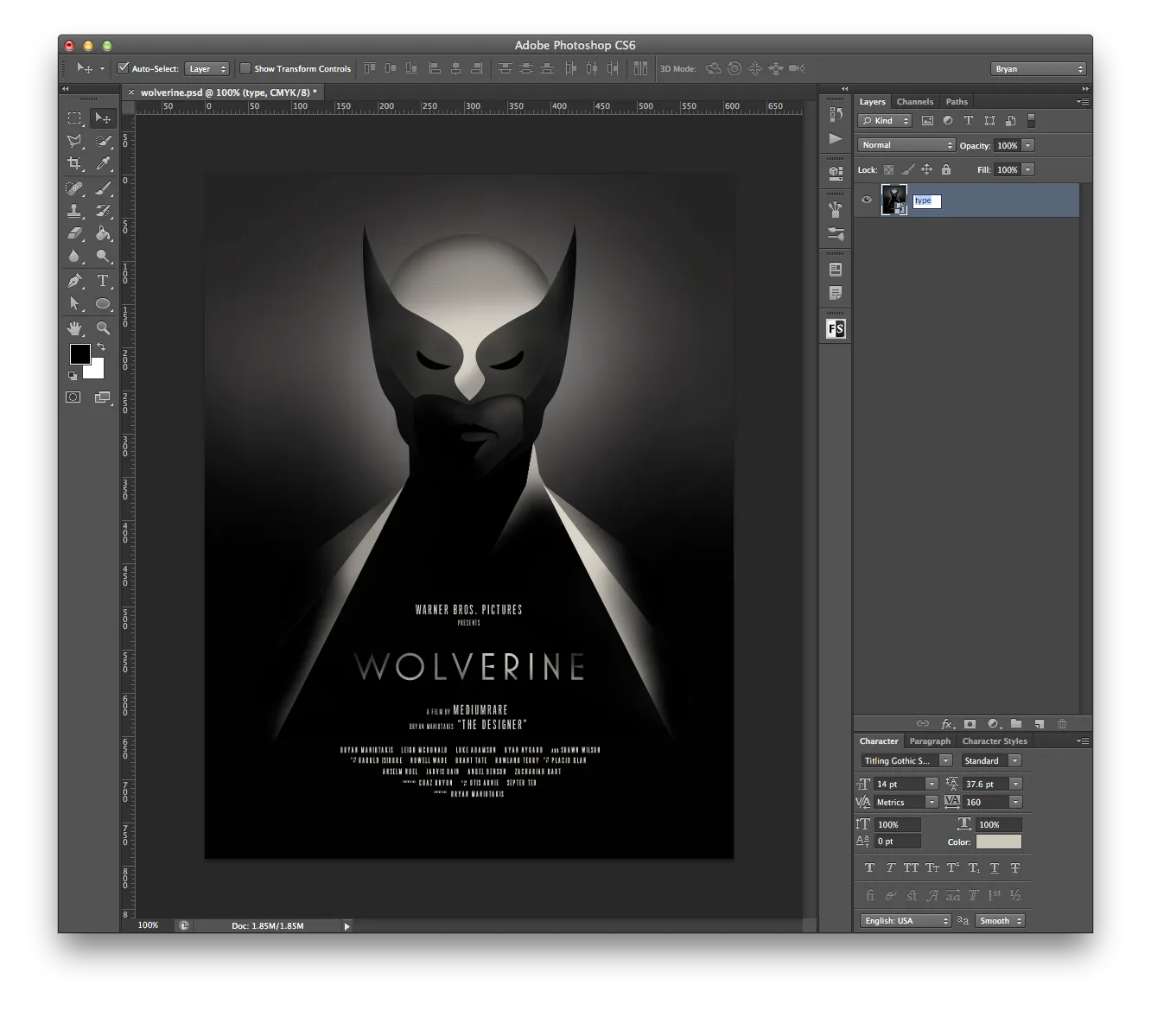
Task: Click the layer name field containing type
Action: [x=926, y=201]
